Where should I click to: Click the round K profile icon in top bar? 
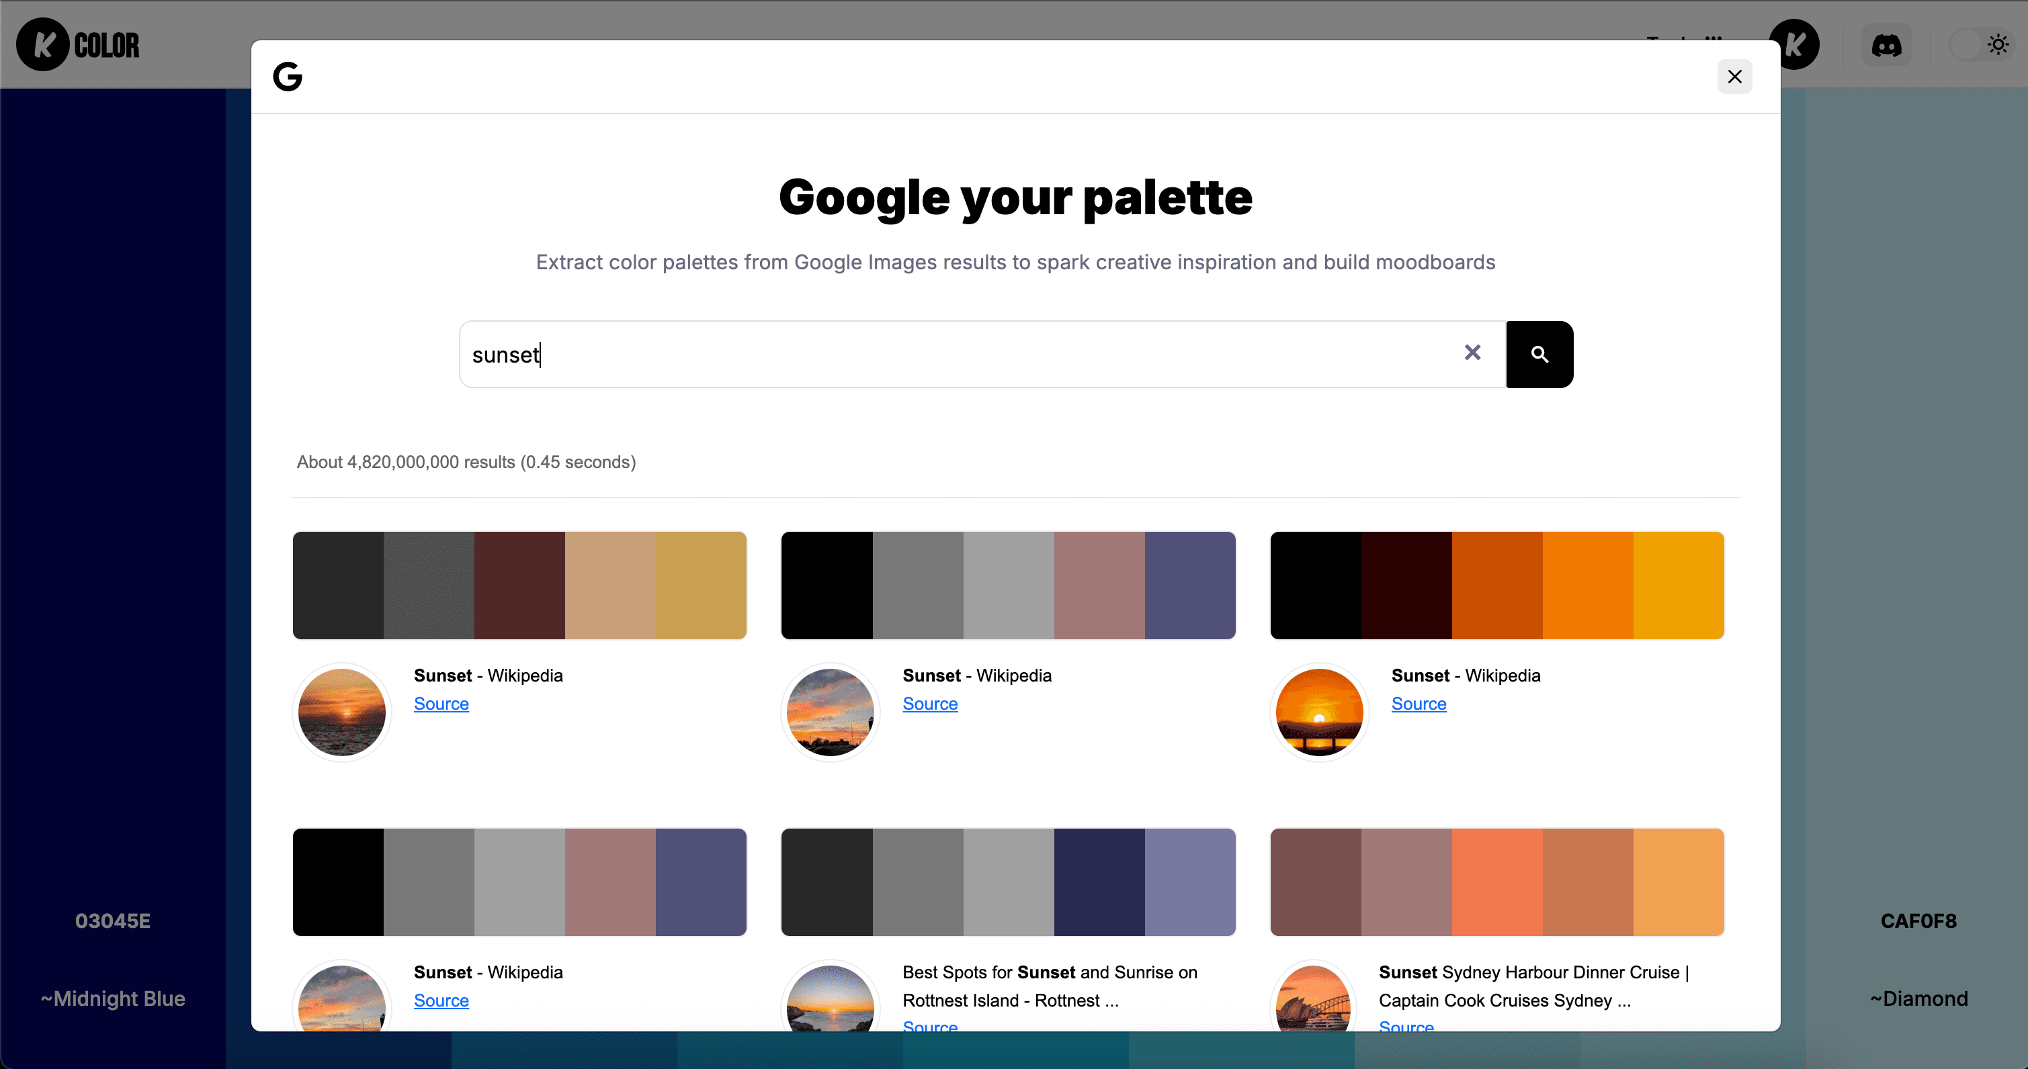(1794, 45)
